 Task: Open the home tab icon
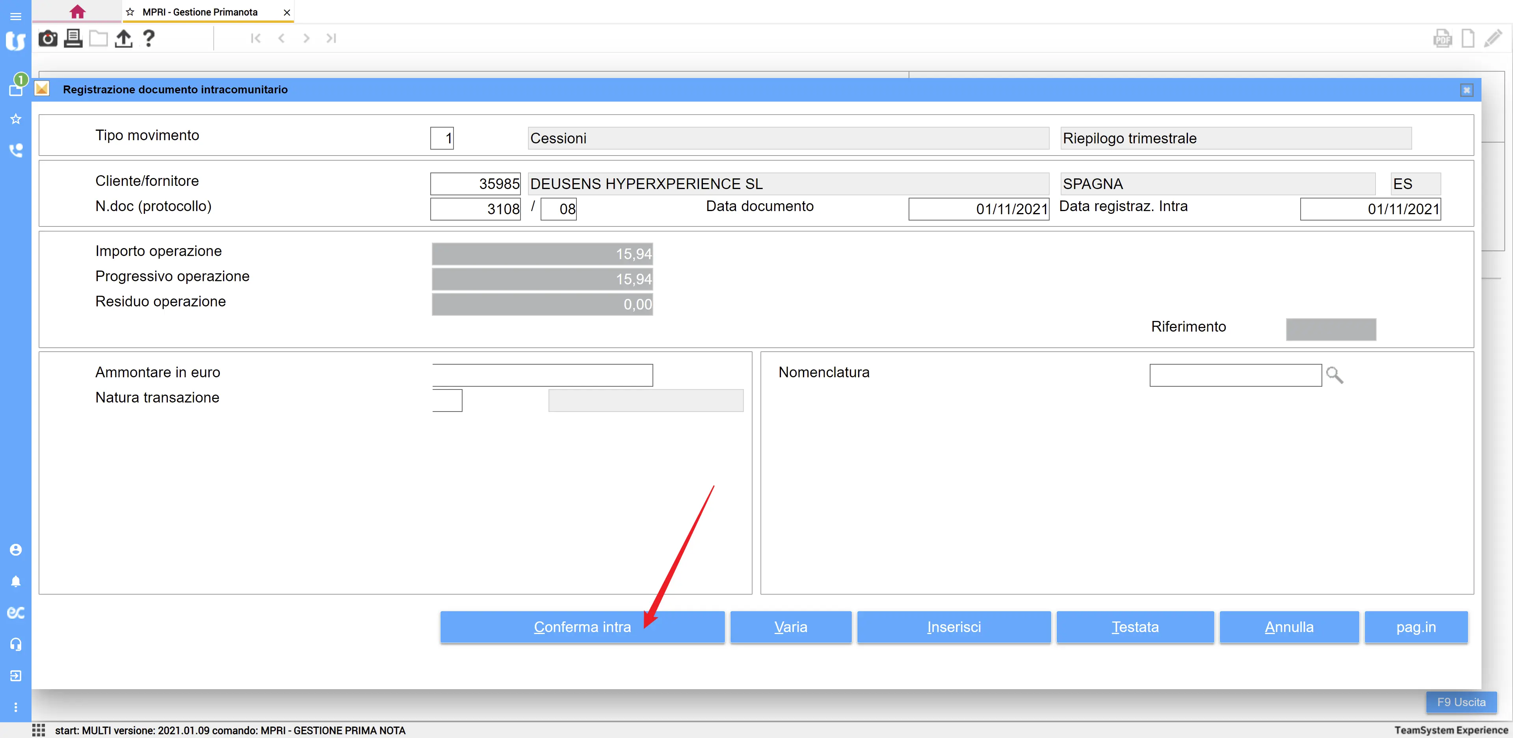[77, 12]
